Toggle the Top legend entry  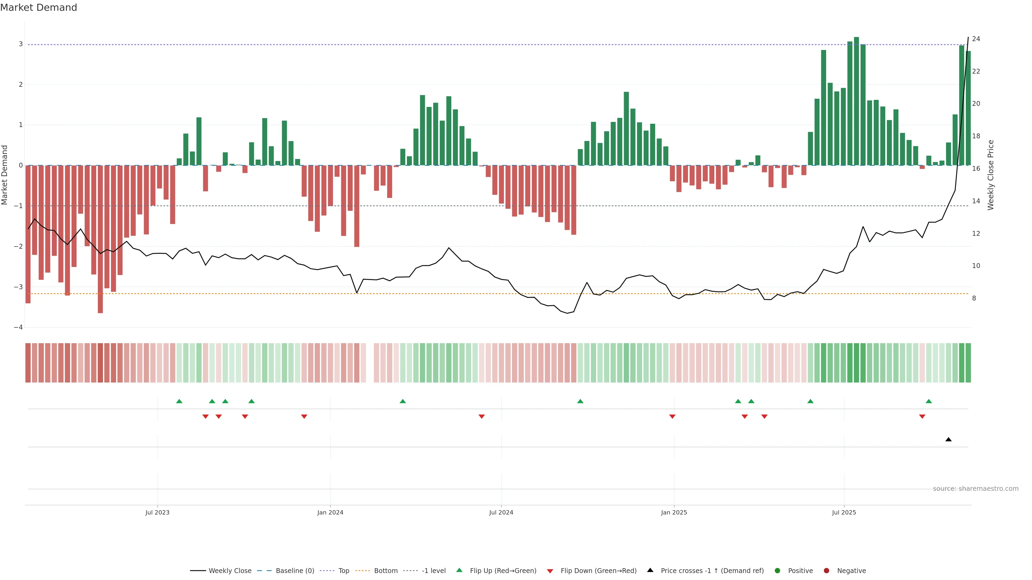click(x=343, y=571)
